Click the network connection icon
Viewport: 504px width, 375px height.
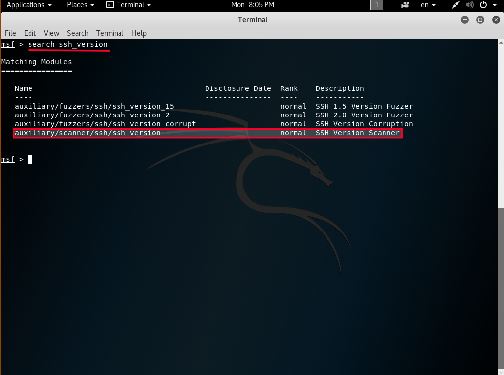coord(456,5)
